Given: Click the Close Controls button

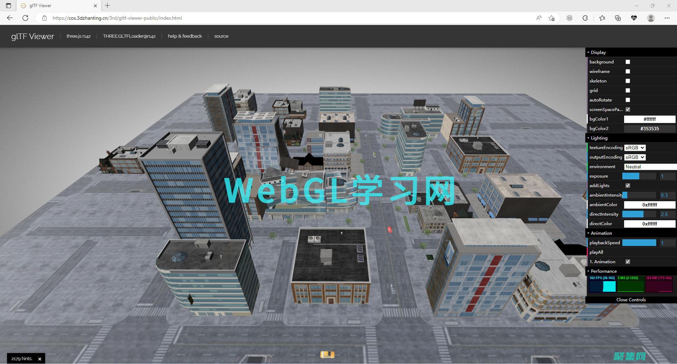Looking at the screenshot, I should (x=630, y=300).
